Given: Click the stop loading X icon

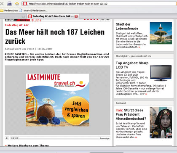Looking at the screenshot, I should [x=2, y=3].
